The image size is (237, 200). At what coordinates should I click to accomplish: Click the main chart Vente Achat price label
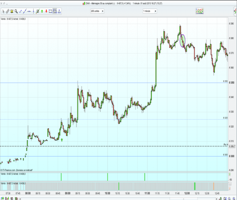[13, 19]
